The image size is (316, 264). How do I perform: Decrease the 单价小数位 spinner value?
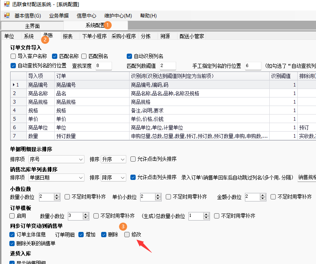pyautogui.click(x=158, y=199)
